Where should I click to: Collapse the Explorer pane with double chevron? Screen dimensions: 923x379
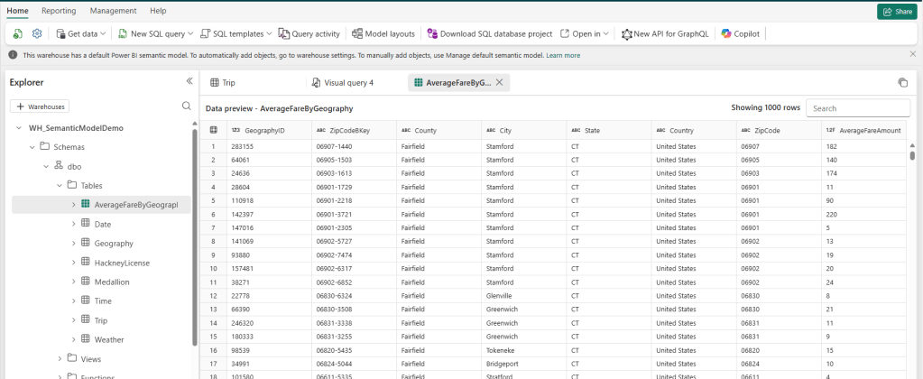coord(189,81)
